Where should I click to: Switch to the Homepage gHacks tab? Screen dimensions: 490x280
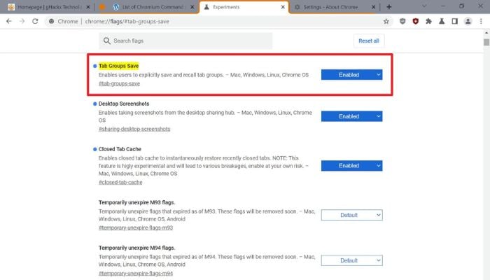click(x=45, y=7)
